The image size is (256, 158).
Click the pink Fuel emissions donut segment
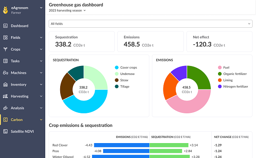click(x=188, y=104)
